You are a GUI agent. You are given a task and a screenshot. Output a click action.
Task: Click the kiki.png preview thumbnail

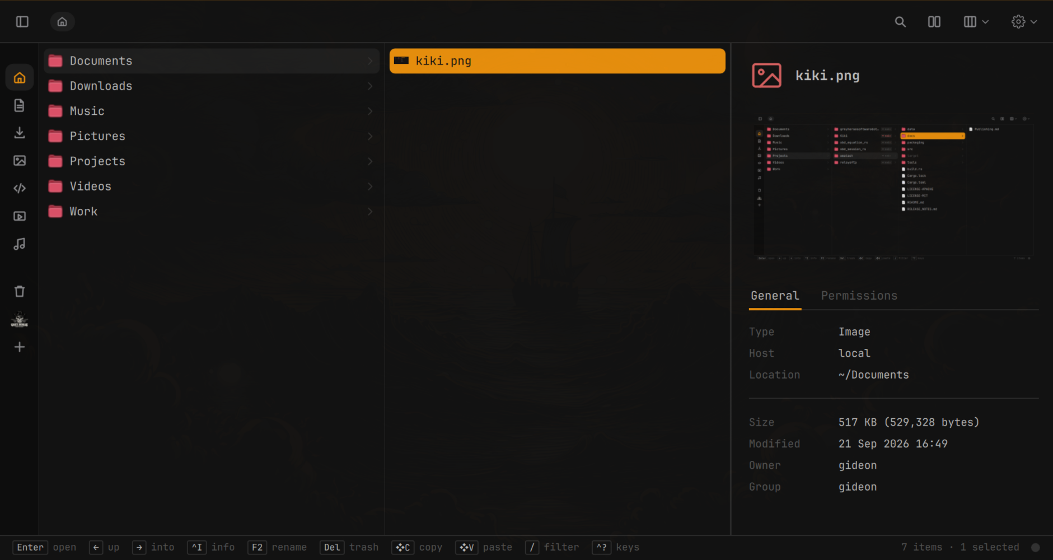point(893,188)
